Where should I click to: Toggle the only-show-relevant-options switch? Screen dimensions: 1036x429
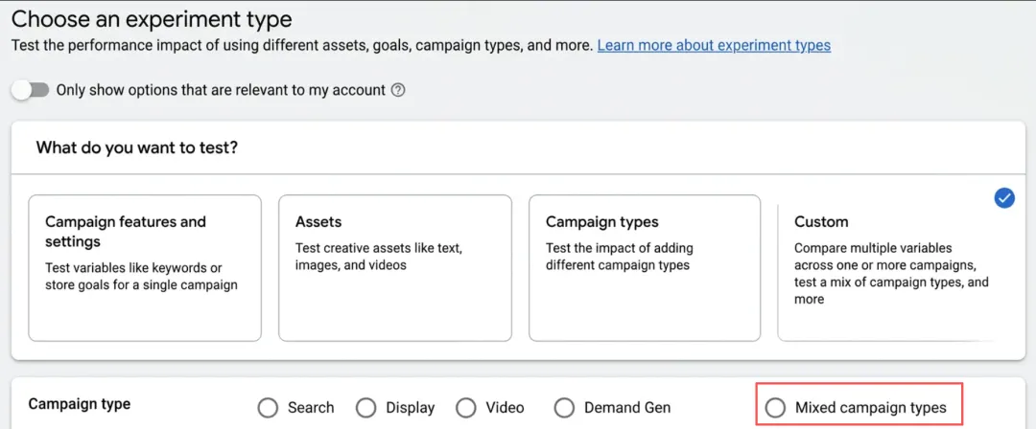[30, 90]
